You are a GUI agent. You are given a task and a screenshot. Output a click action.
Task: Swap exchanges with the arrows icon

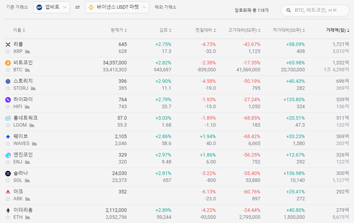tap(77, 7)
